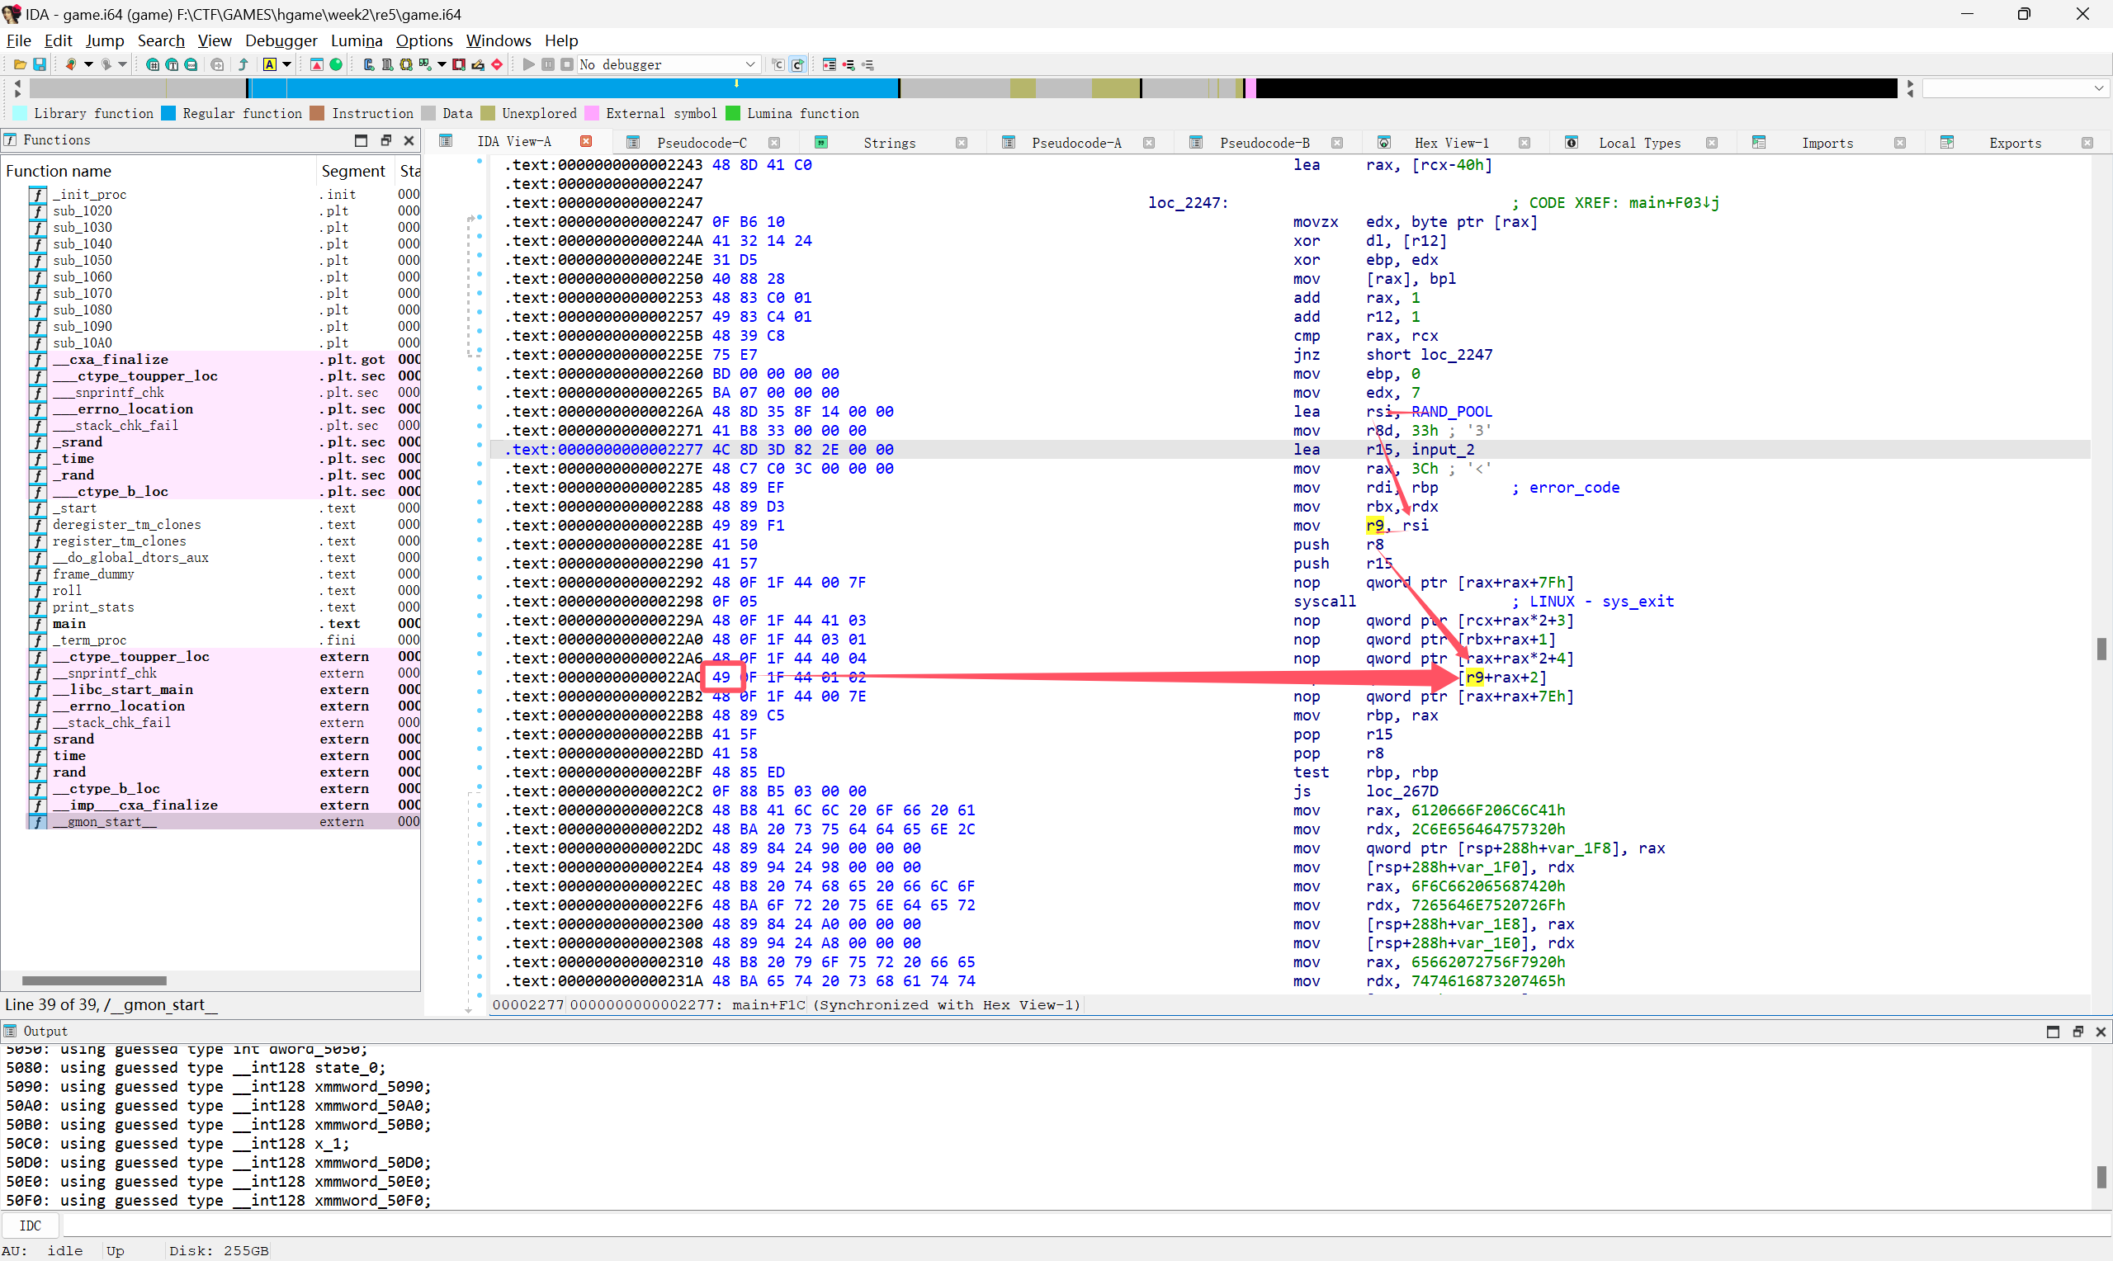Toggle the first C pseudocode sync toolbar icon

778,64
